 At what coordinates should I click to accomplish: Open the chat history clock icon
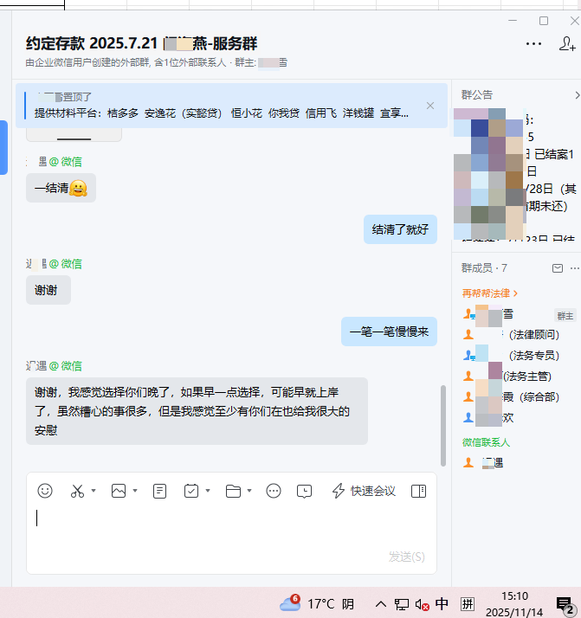point(304,491)
